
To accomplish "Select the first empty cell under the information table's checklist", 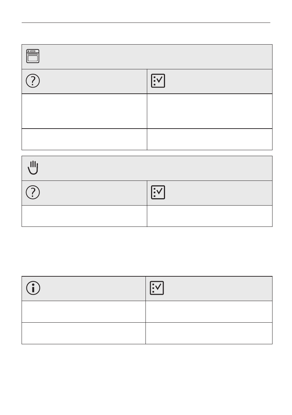I will coord(209,312).
